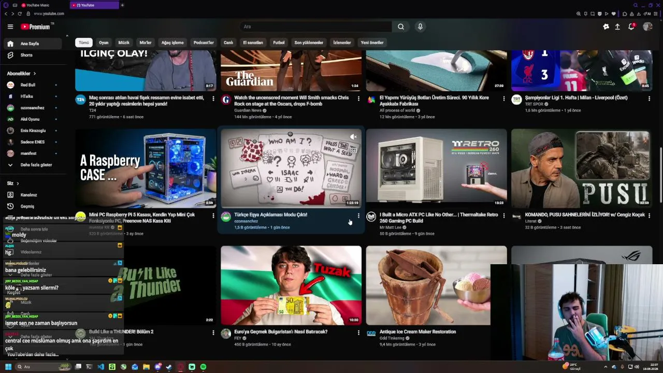This screenshot has width=663, height=373.
Task: Select the Oyun filter chip
Action: click(x=104, y=42)
